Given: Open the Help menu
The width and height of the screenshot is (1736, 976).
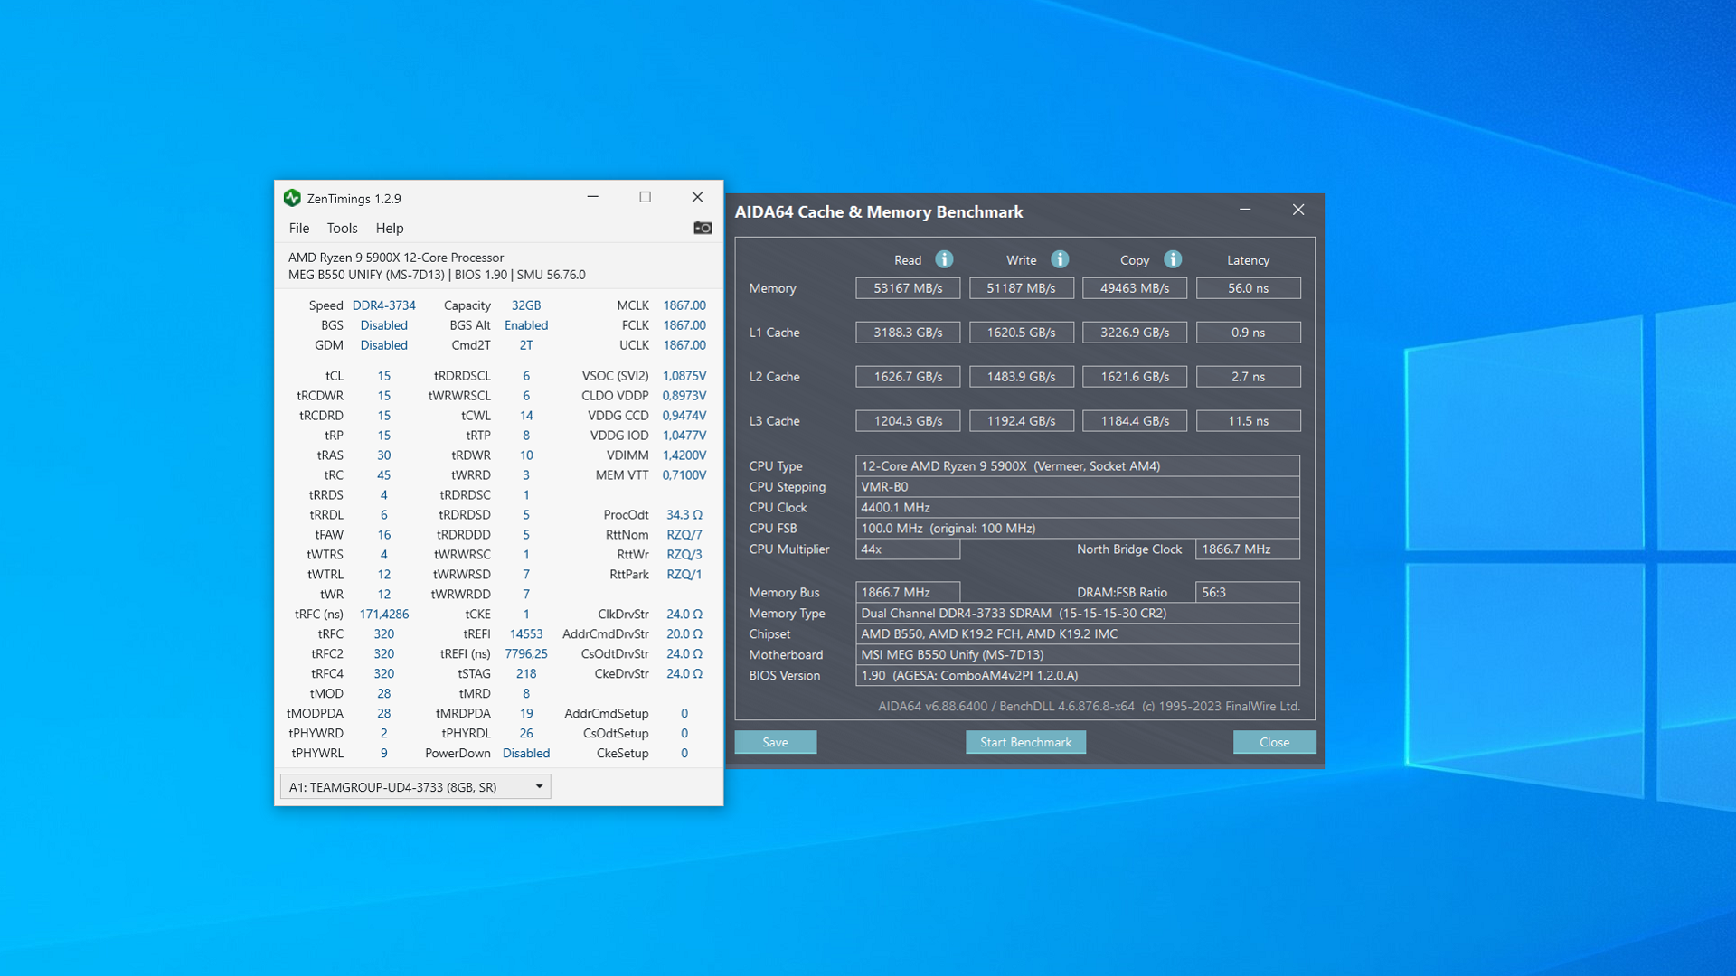Looking at the screenshot, I should [x=389, y=228].
